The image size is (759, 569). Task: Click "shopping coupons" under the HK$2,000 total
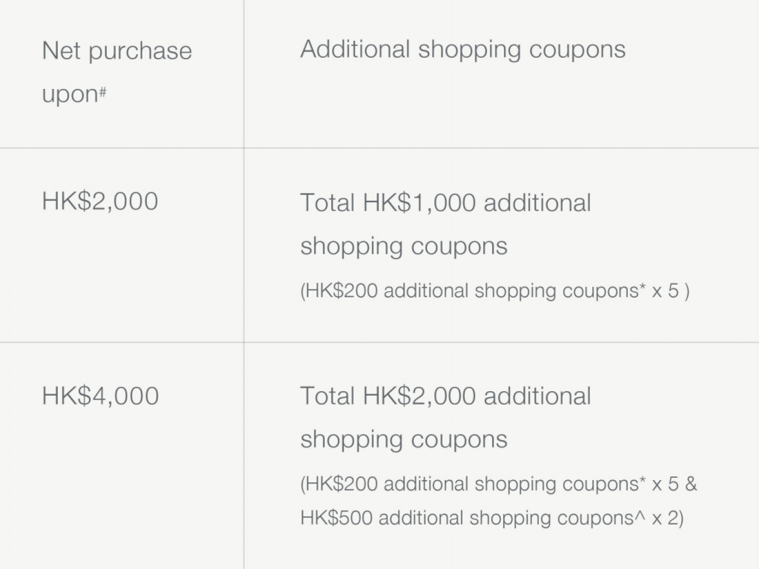pyautogui.click(x=404, y=440)
